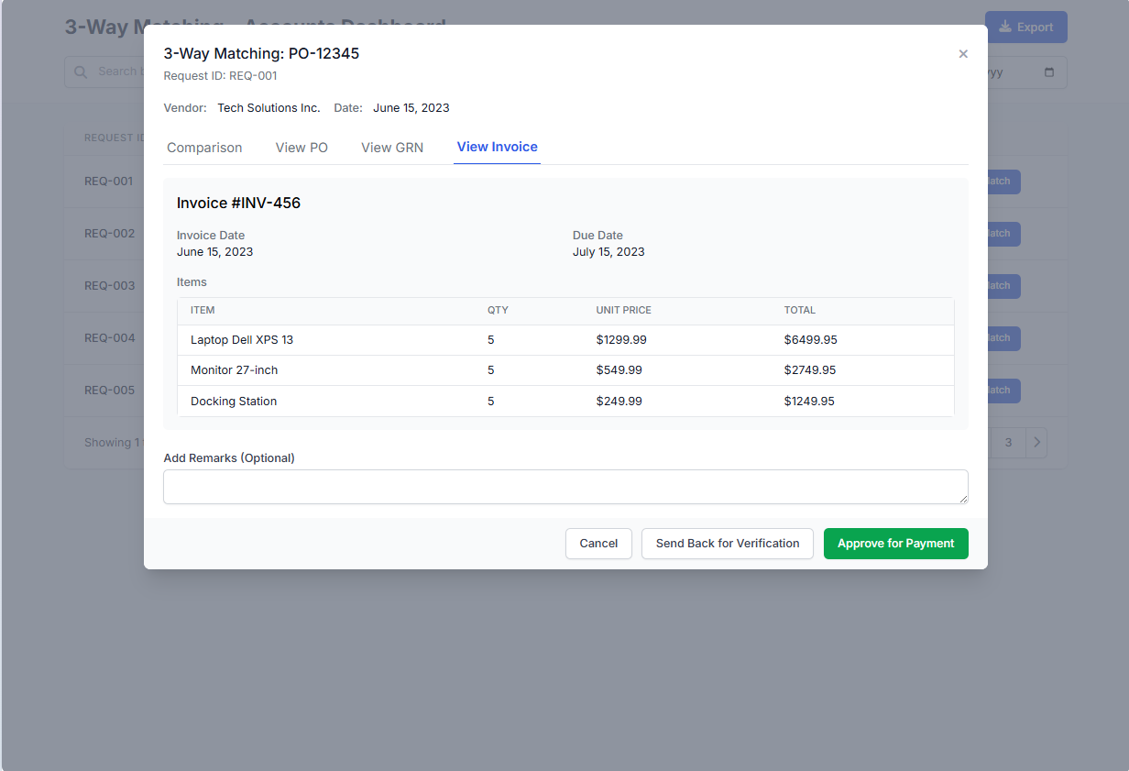Click Request ID: REQ-001 subtitle
This screenshot has height=771, width=1129.
220,76
